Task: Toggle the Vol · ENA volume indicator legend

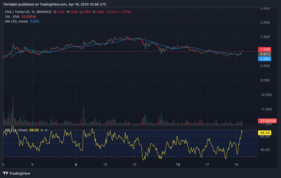Action: click(12, 16)
